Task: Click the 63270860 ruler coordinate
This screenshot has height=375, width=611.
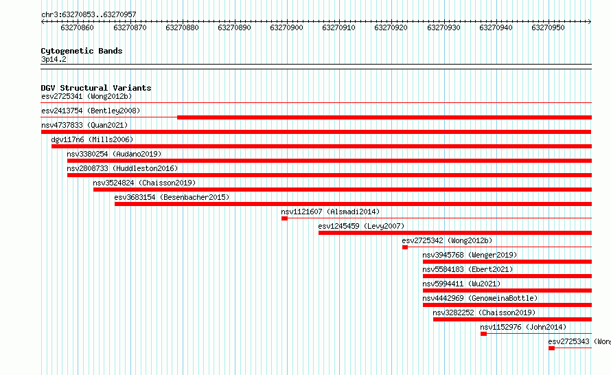Action: 77,27
